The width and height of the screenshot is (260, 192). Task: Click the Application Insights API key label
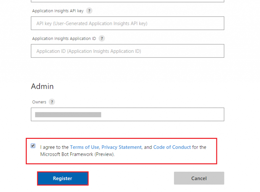pyautogui.click(x=58, y=11)
